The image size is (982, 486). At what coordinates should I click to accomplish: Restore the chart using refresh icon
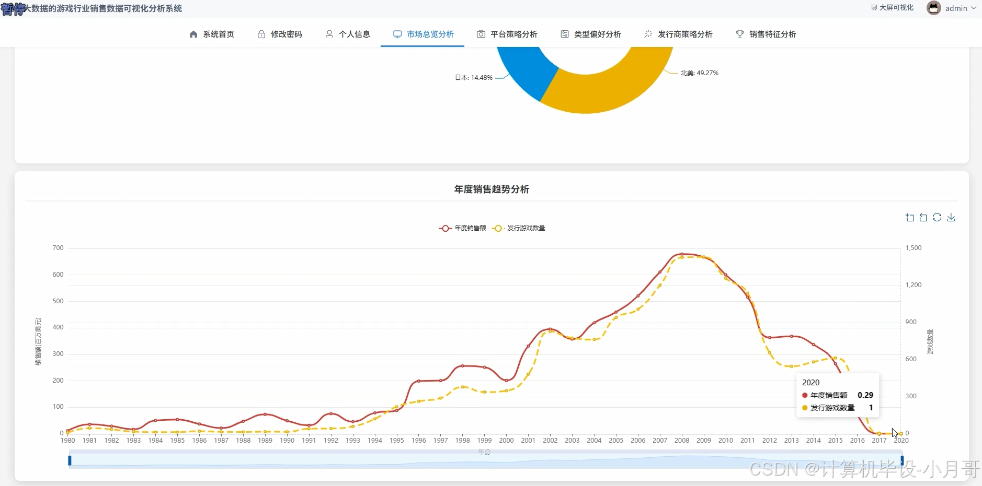pyautogui.click(x=937, y=218)
